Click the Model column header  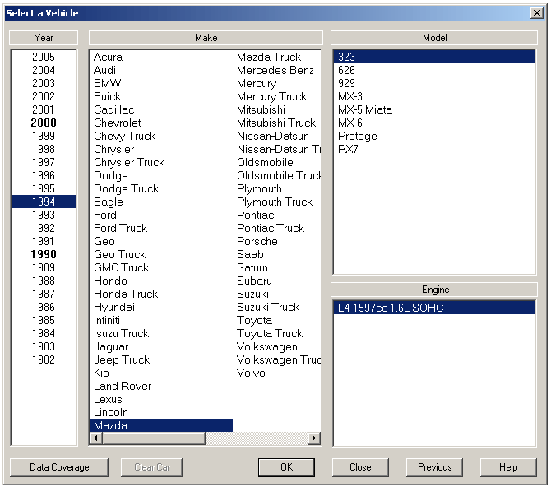pos(434,38)
